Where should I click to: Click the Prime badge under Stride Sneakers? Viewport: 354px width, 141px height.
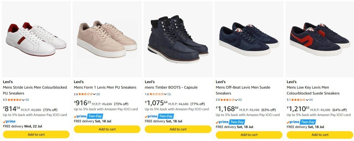tap(9, 121)
